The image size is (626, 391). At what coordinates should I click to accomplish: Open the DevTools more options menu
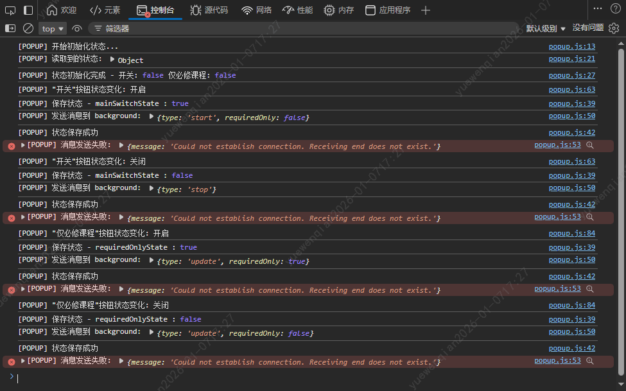(598, 8)
